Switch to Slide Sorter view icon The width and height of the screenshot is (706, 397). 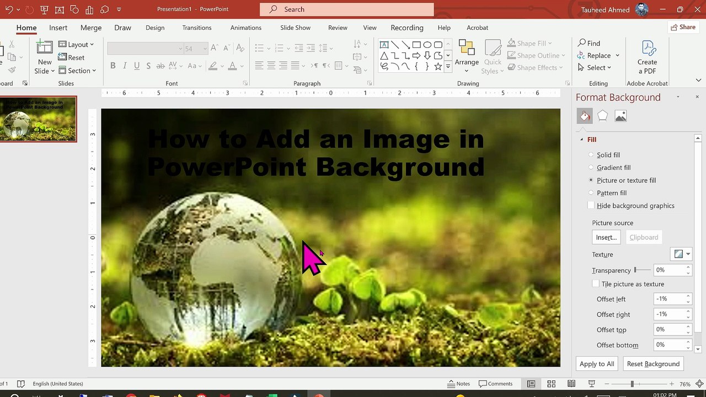tap(551, 384)
